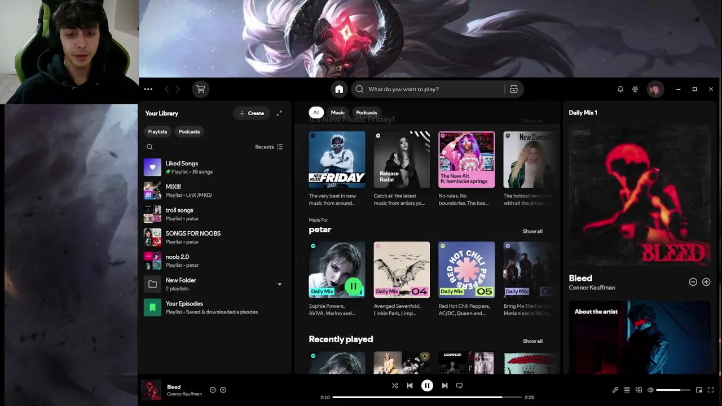Seek within the song progress bar
The image size is (722, 406).
point(427,398)
